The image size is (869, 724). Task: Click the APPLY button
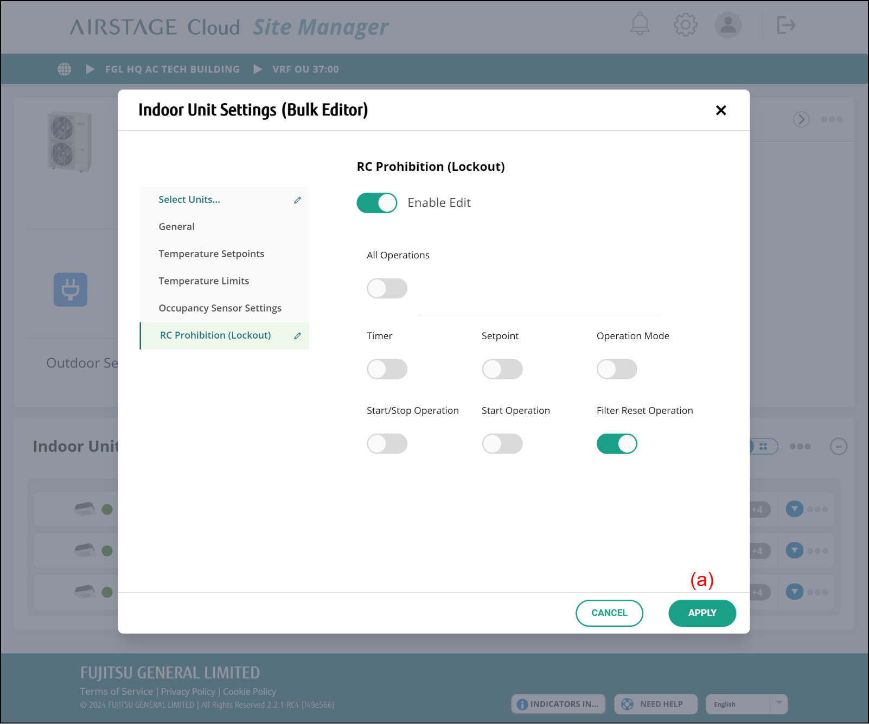[x=702, y=613]
